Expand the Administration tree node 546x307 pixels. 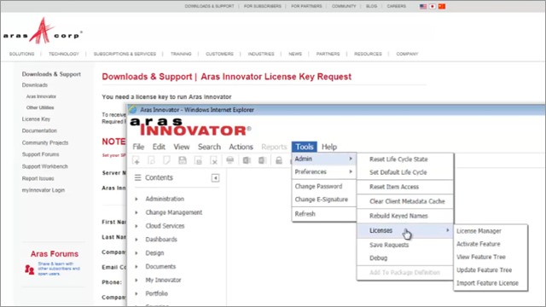coord(136,199)
